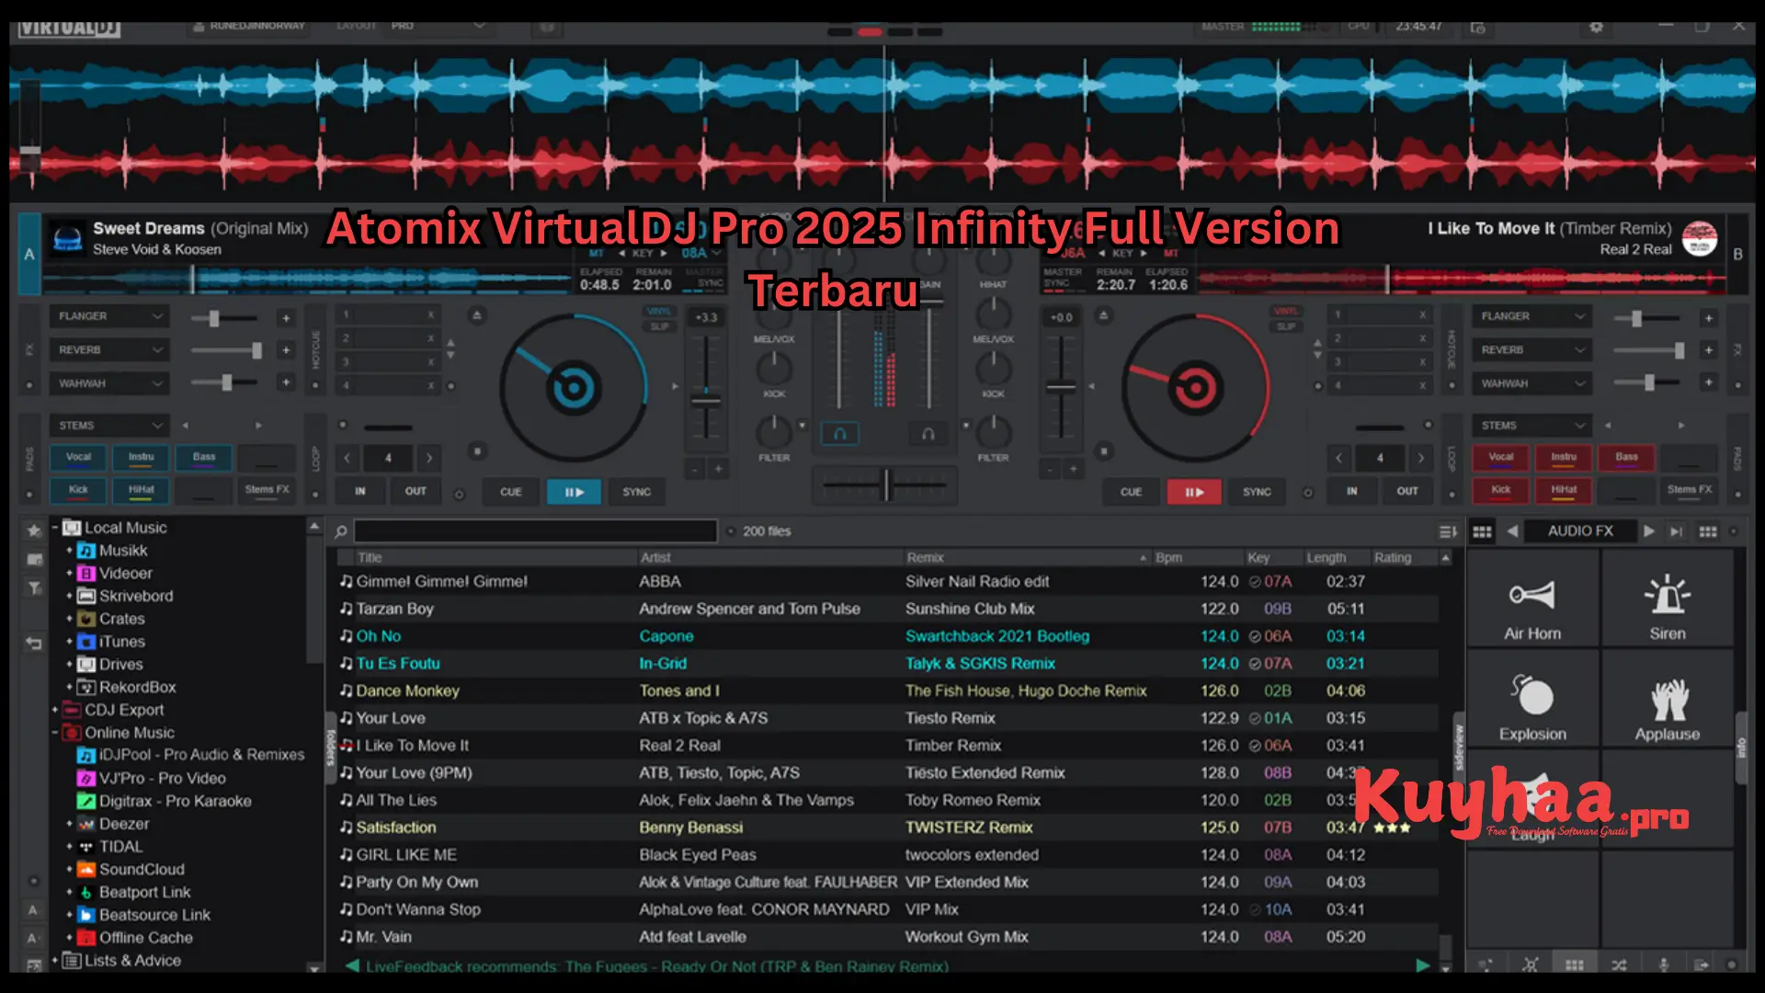
Task: Click inside the library search field
Action: [536, 531]
